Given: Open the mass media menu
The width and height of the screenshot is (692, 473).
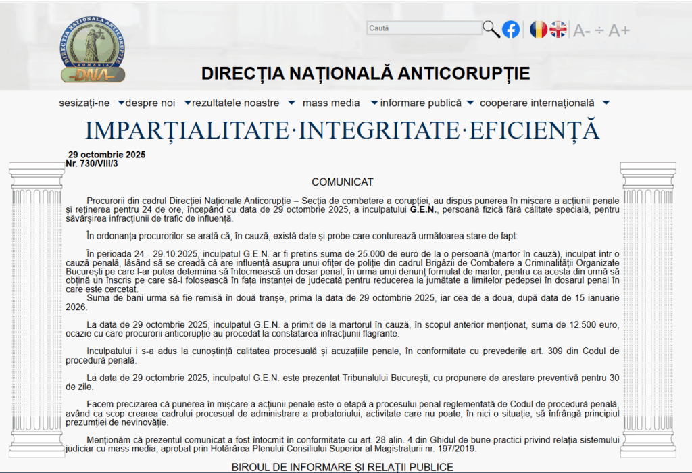Looking at the screenshot, I should click(331, 103).
